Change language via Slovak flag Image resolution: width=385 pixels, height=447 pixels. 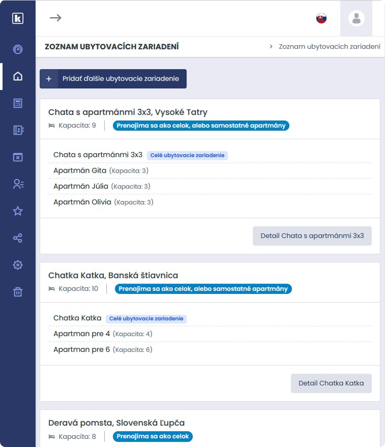pos(321,18)
